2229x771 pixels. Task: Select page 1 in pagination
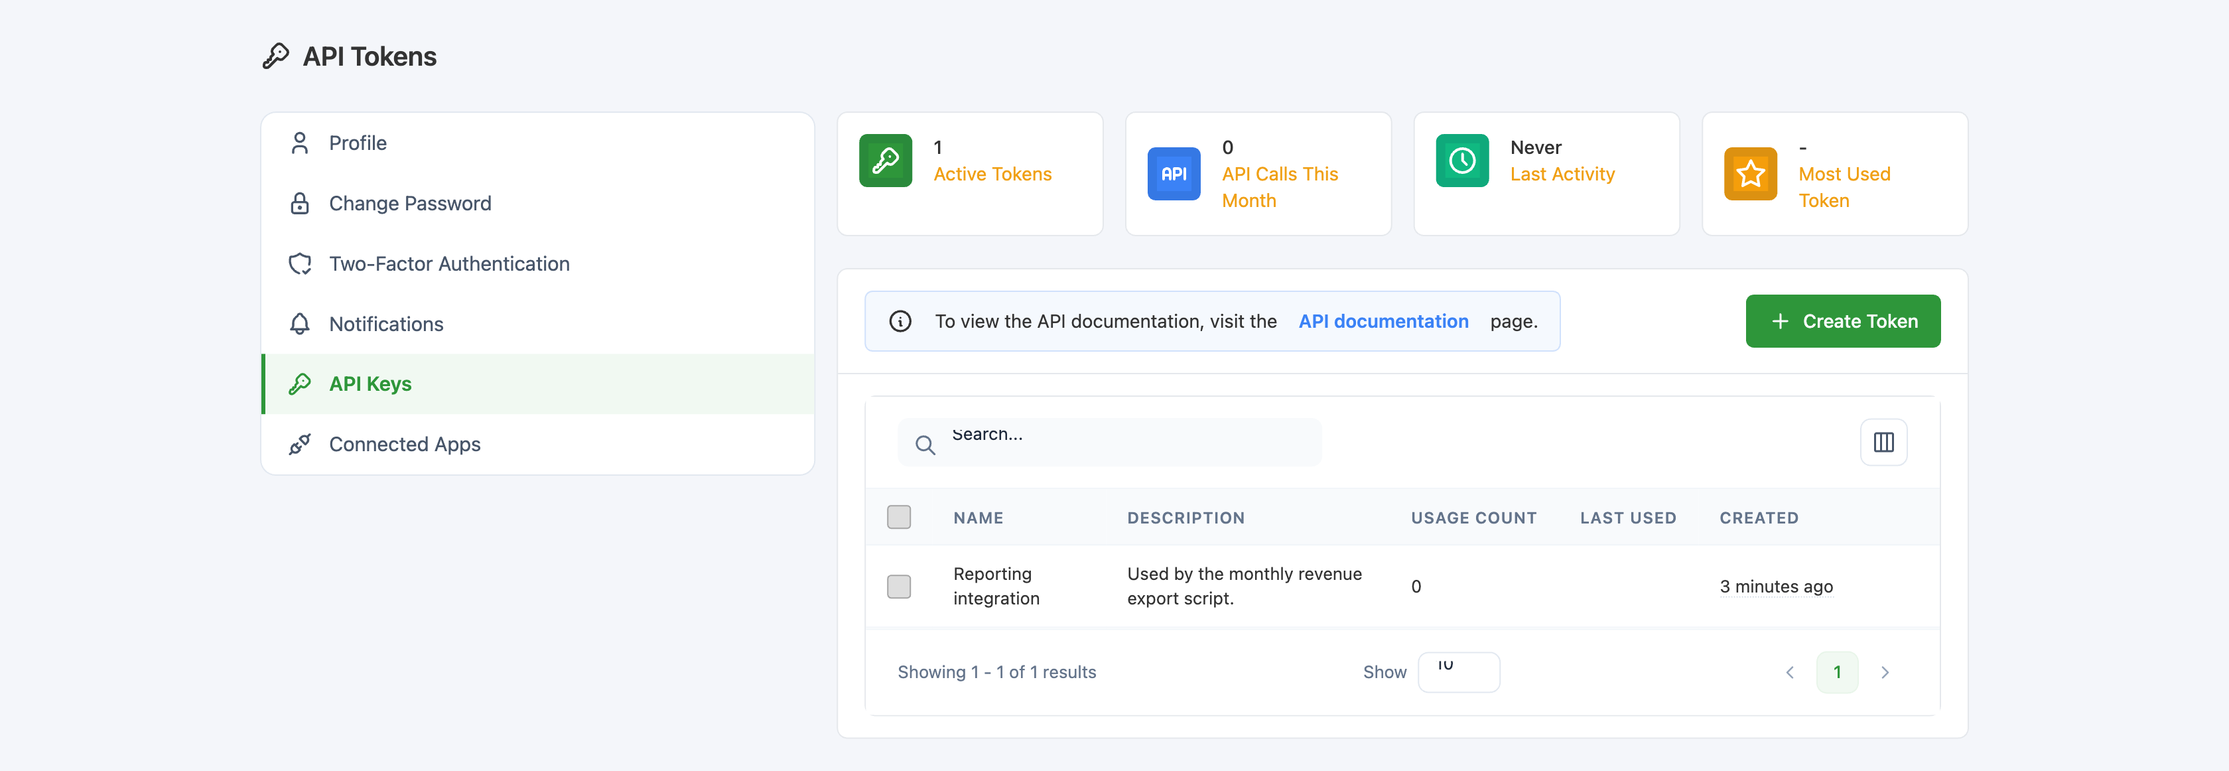pos(1836,672)
